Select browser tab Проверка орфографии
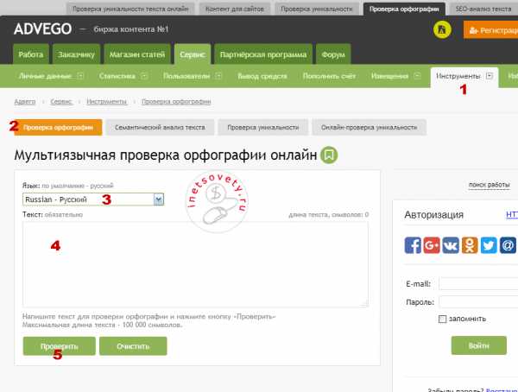Screen dimensions: 518x392 (404, 9)
